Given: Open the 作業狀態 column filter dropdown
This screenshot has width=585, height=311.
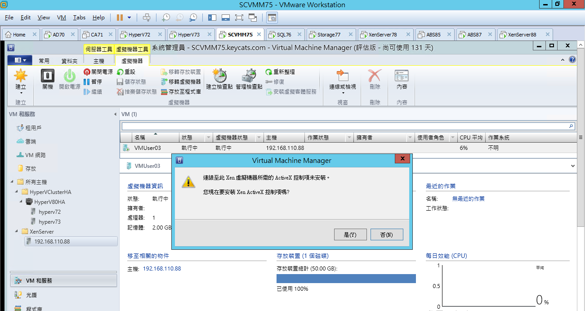Looking at the screenshot, I should click(x=349, y=138).
